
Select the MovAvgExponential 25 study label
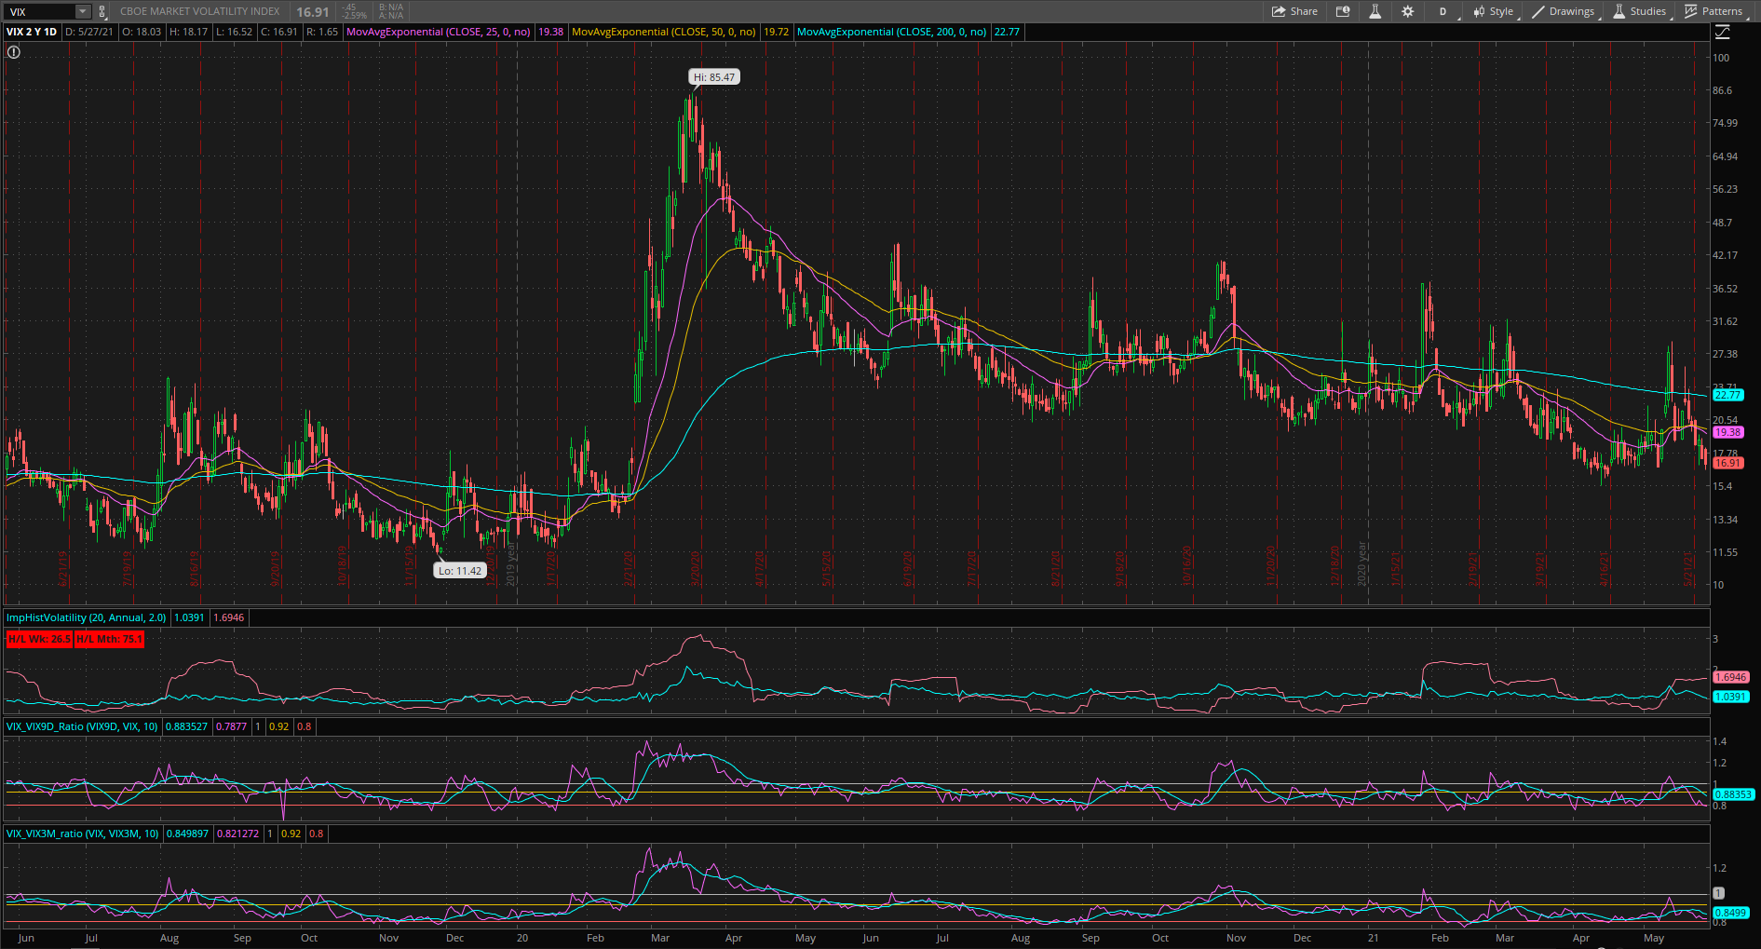pos(438,32)
